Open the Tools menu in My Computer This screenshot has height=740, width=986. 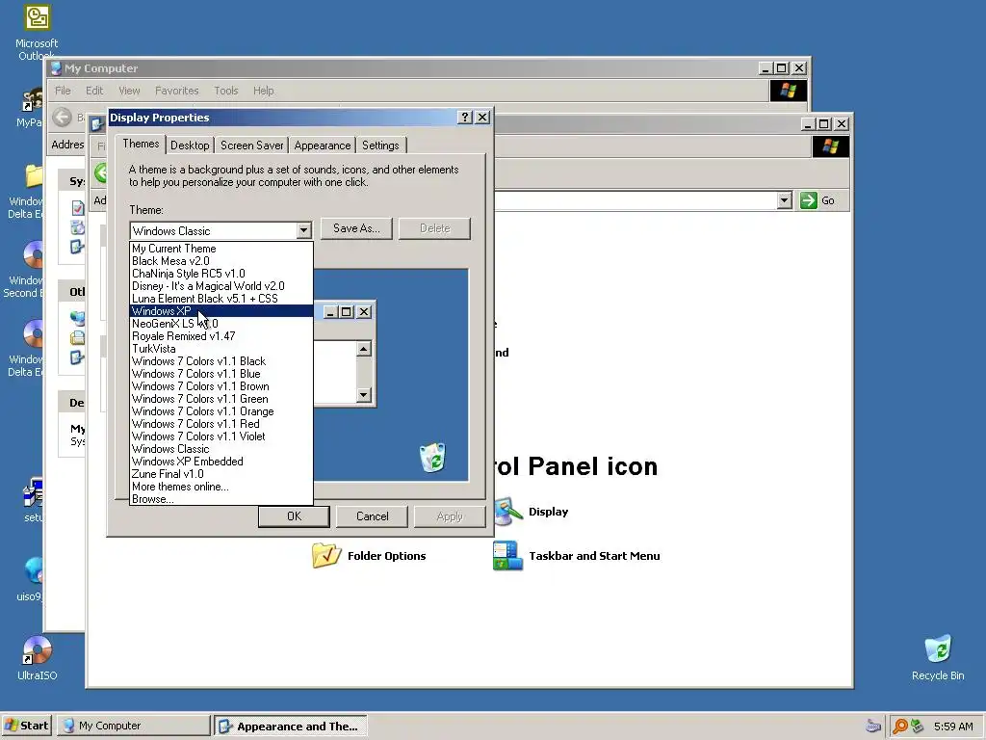coord(225,91)
